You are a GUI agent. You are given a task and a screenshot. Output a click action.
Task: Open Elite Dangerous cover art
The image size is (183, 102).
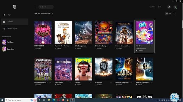click(83, 33)
